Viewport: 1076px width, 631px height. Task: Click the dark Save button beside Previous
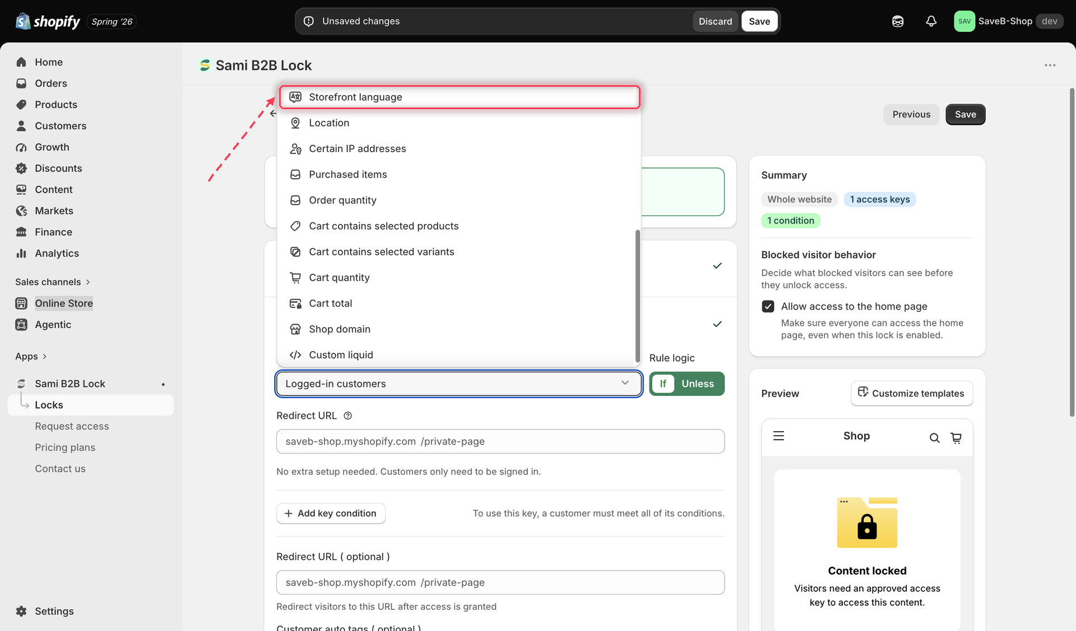(x=965, y=114)
